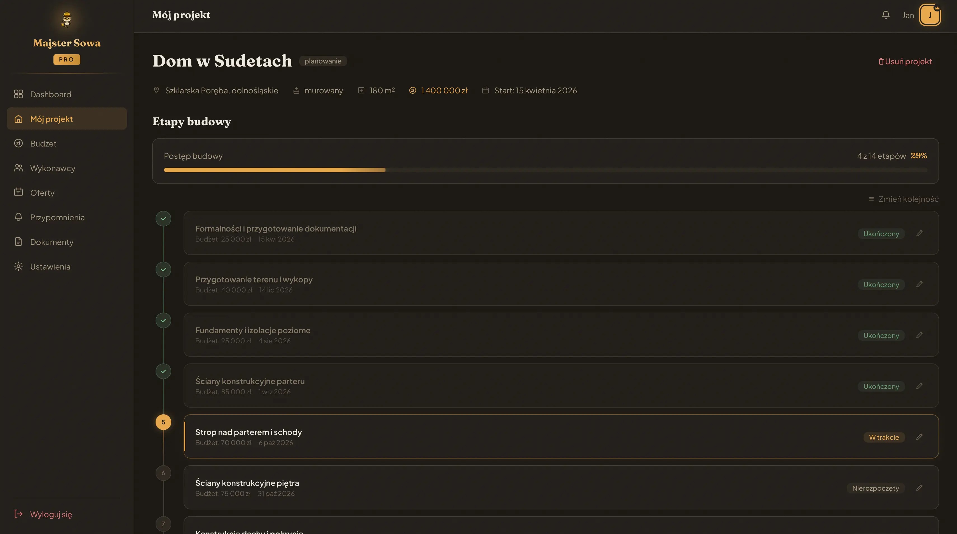
Task: Open the Jan user avatar
Action: [930, 15]
